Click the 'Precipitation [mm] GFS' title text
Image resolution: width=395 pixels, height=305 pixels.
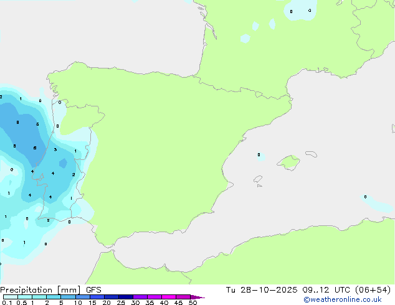(x=50, y=290)
